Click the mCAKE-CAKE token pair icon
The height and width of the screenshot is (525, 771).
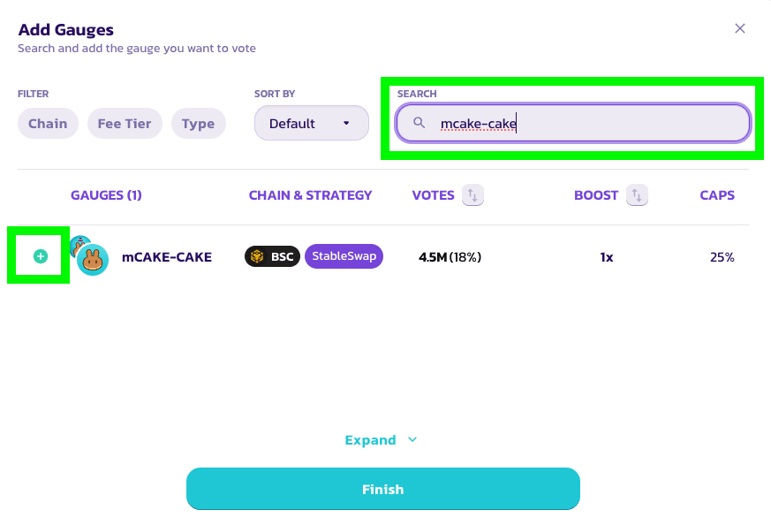(x=88, y=257)
